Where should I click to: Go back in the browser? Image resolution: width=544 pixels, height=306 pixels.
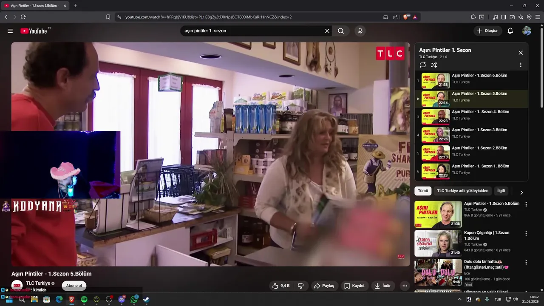click(6, 17)
